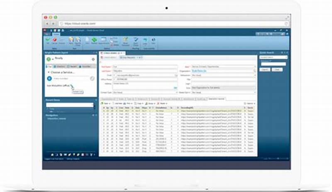Image resolution: width=332 pixels, height=192 pixels.
Task: Open the Quick Search type dropdown
Action: coord(286,57)
